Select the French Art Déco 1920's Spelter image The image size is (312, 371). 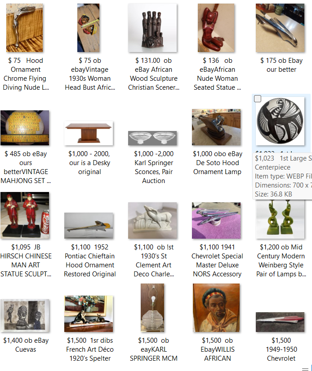89,314
